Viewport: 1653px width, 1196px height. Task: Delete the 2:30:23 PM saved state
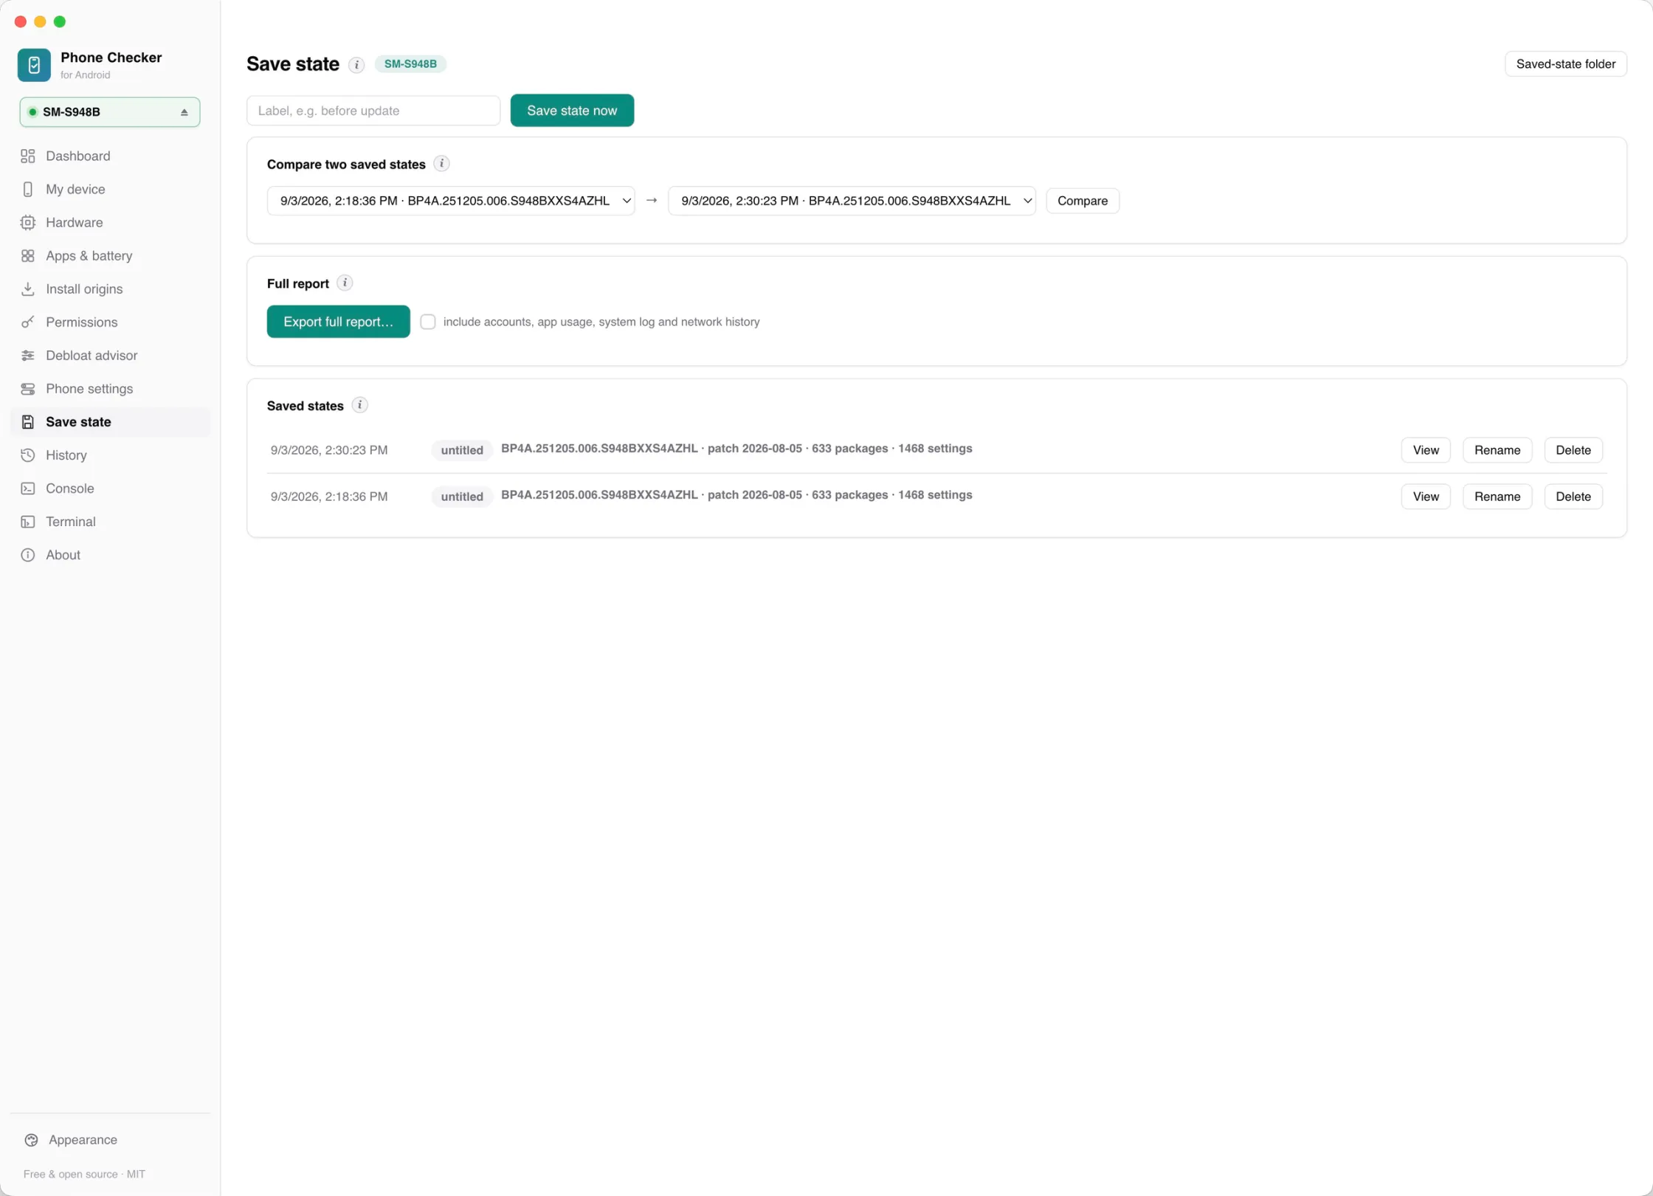tap(1573, 450)
